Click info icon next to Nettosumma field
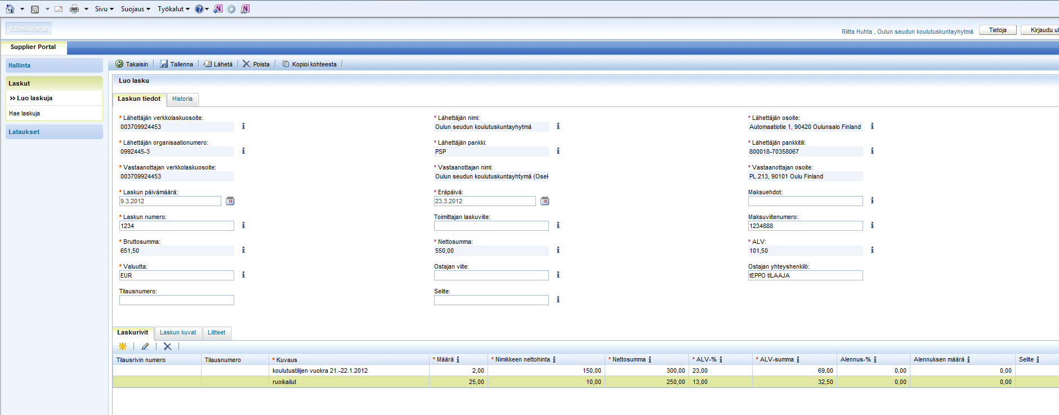 pos(558,250)
